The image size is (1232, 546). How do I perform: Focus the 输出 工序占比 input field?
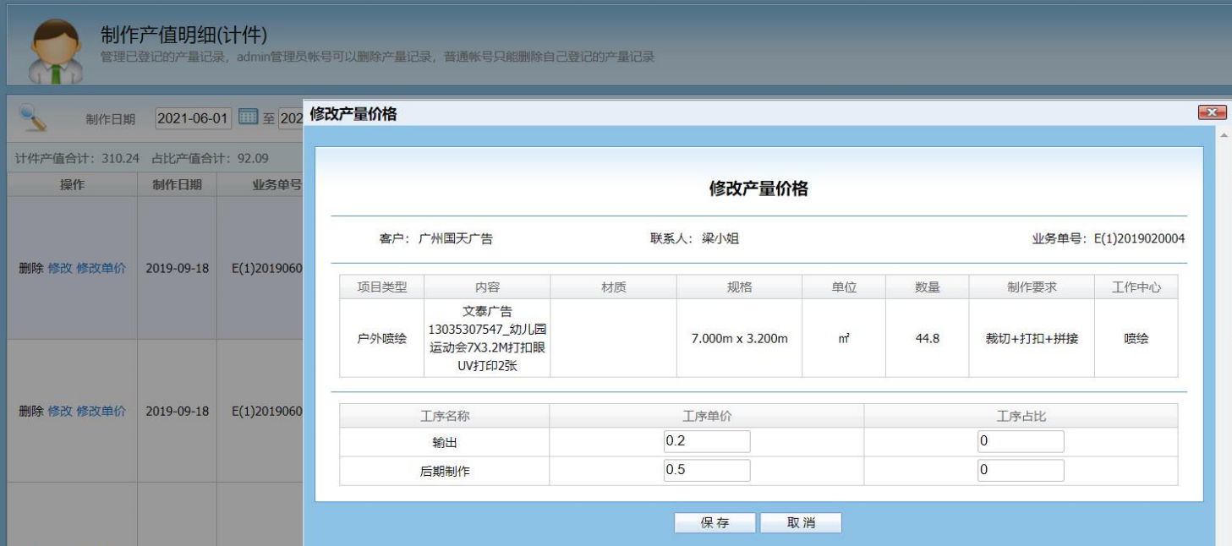click(1021, 442)
